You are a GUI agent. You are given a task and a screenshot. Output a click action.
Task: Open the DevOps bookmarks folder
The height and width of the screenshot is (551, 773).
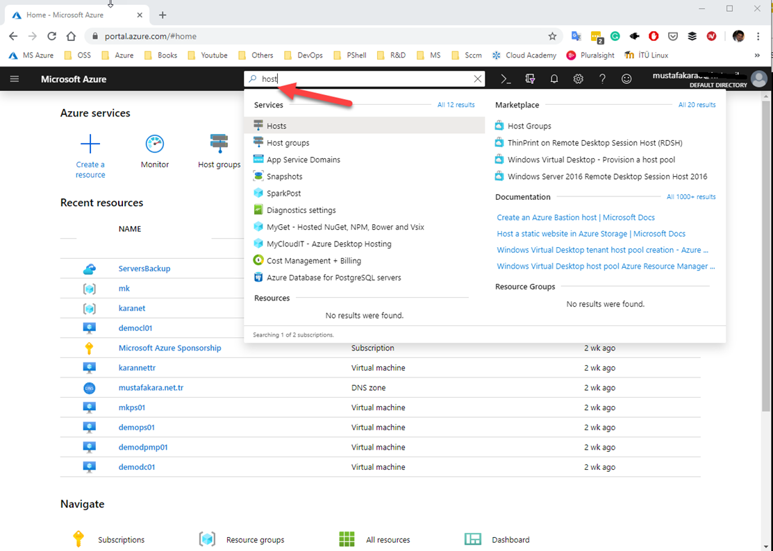pyautogui.click(x=304, y=55)
